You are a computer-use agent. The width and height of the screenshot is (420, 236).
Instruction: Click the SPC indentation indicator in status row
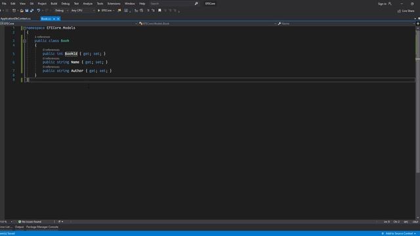coord(406,222)
